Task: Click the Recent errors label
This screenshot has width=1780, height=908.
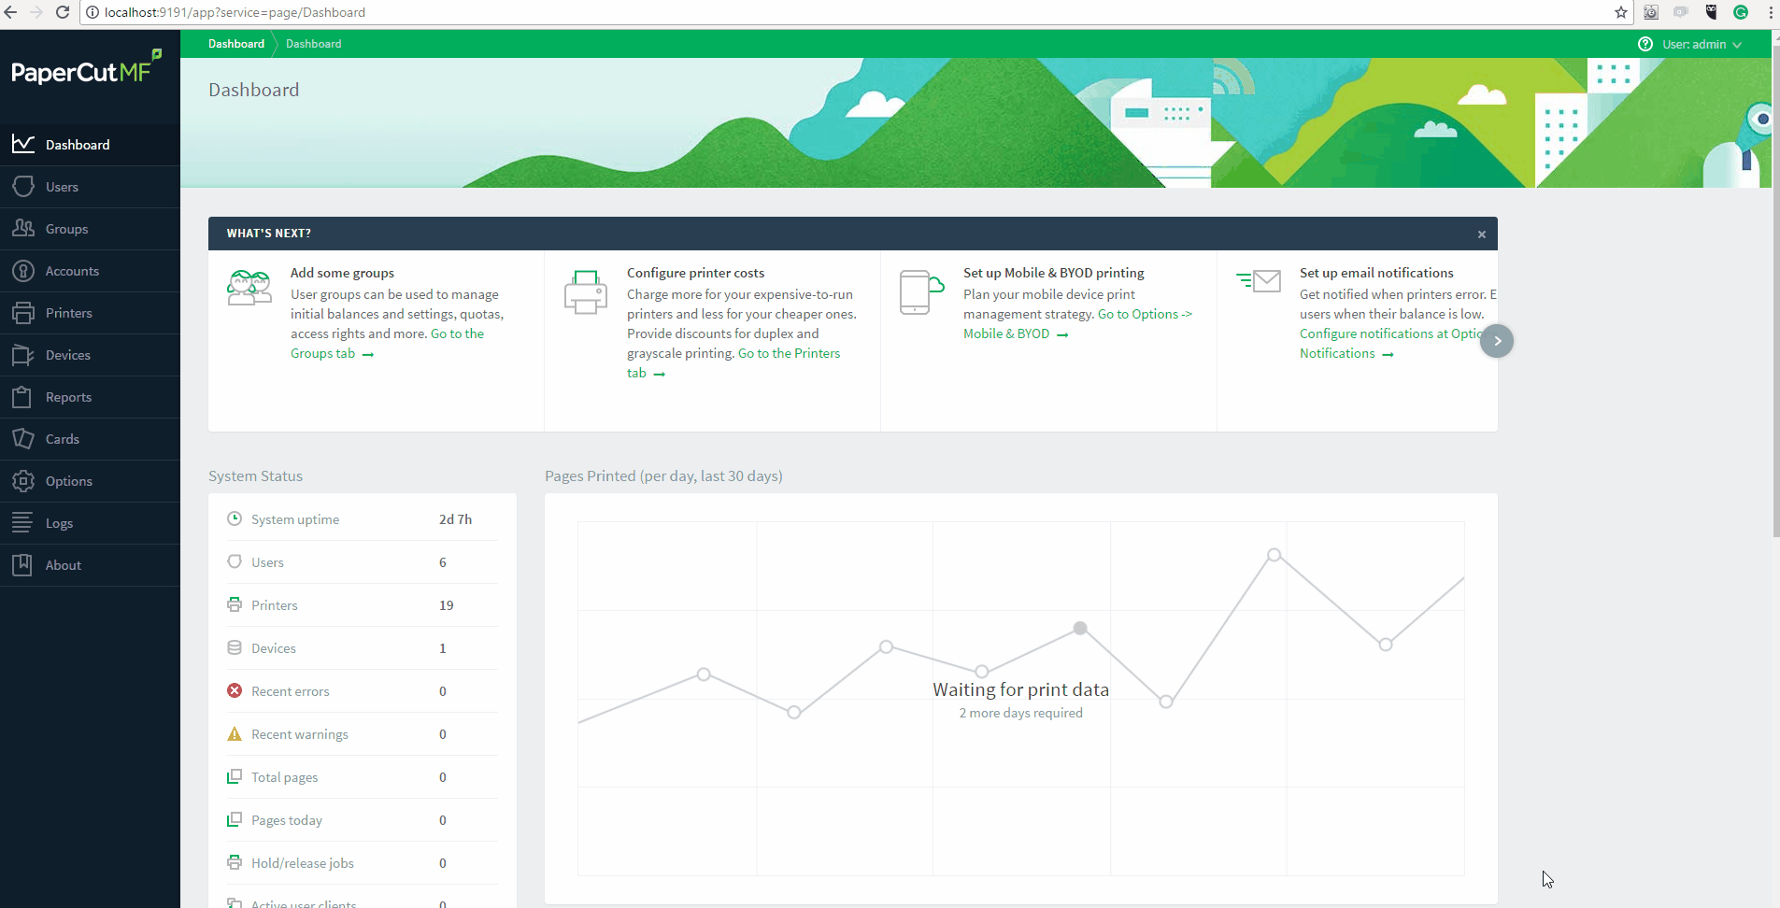Action: [x=291, y=691]
